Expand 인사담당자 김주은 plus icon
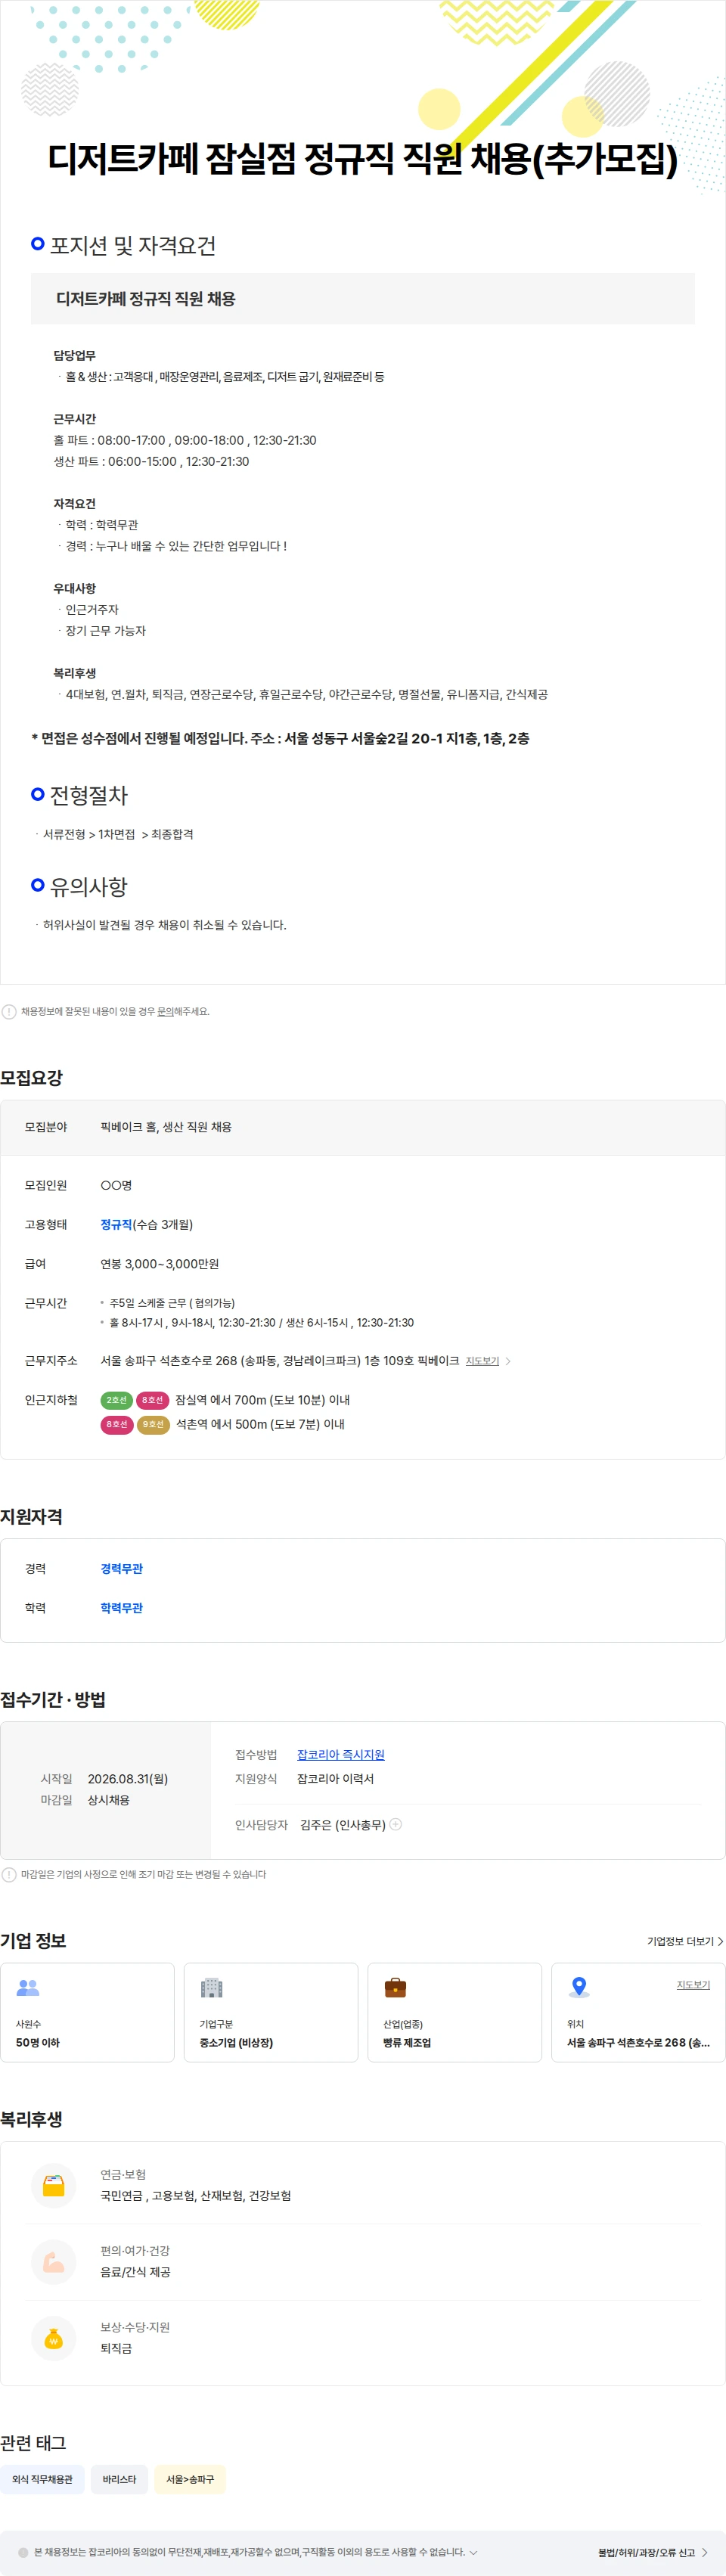This screenshot has width=726, height=2576. click(x=396, y=1824)
